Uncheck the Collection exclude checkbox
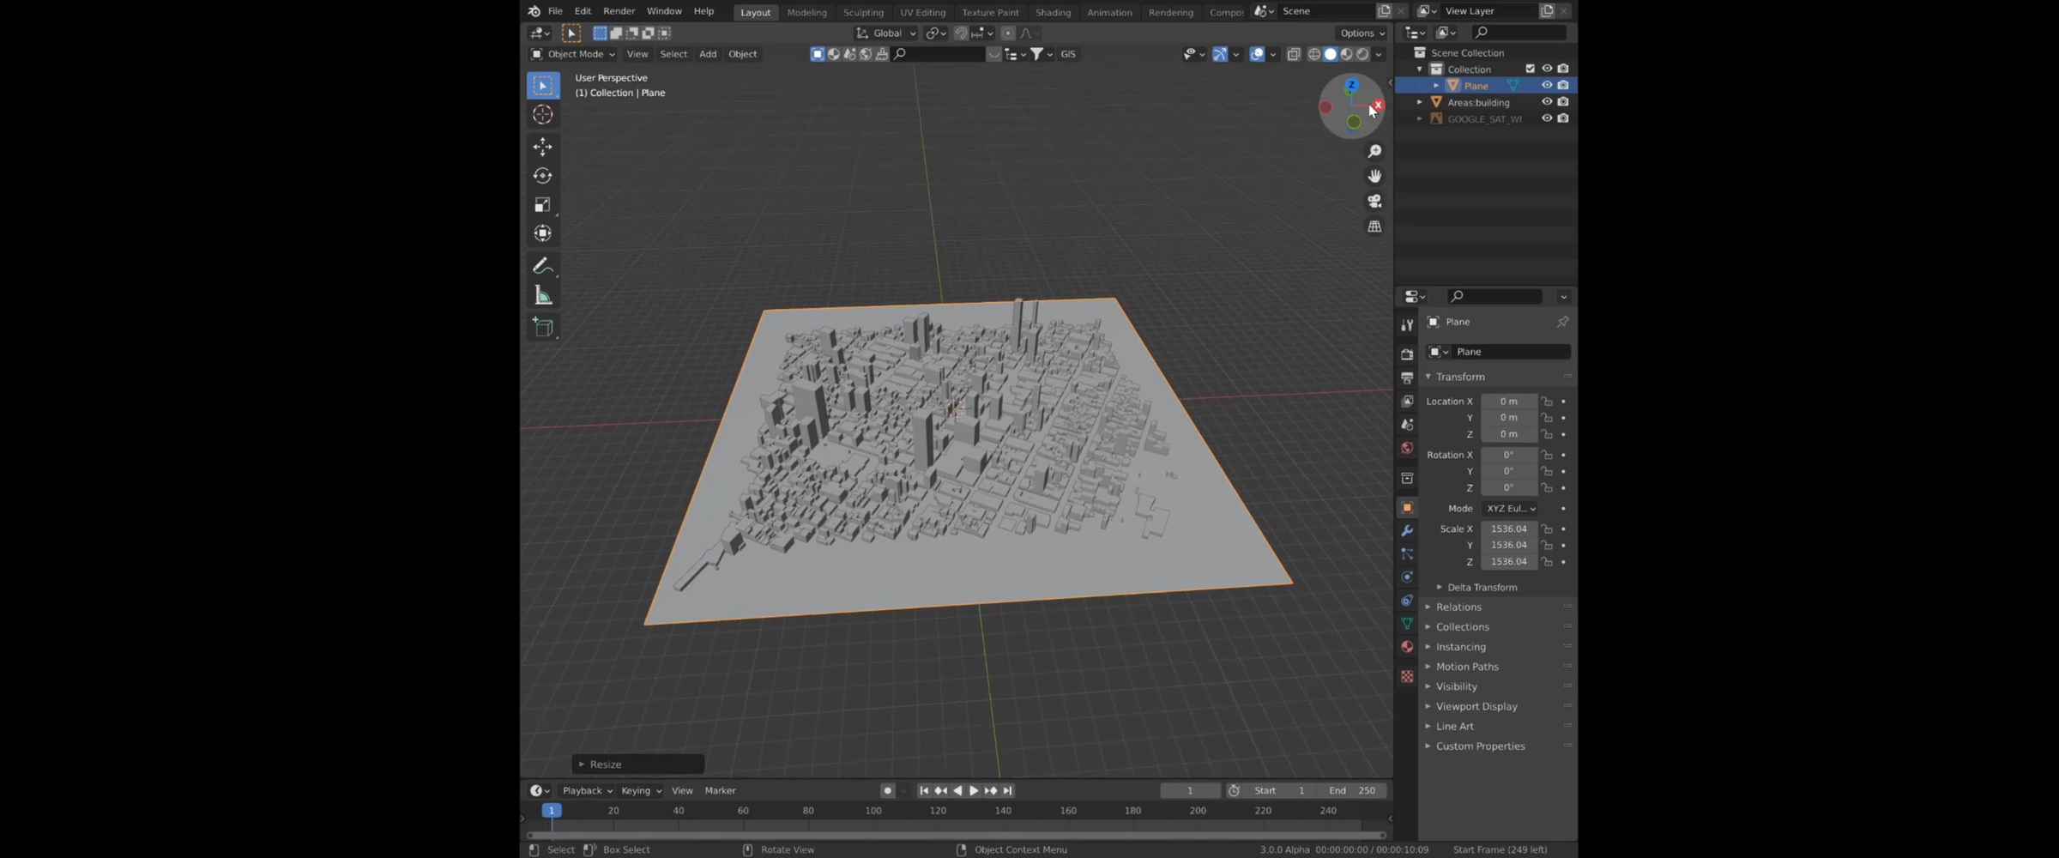The width and height of the screenshot is (2059, 858). (1530, 69)
